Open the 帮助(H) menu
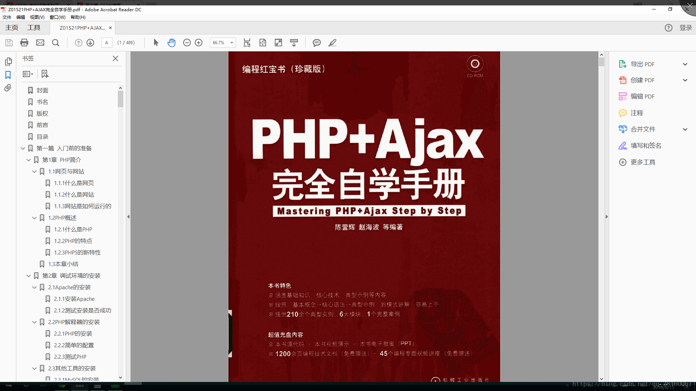 [x=78, y=17]
